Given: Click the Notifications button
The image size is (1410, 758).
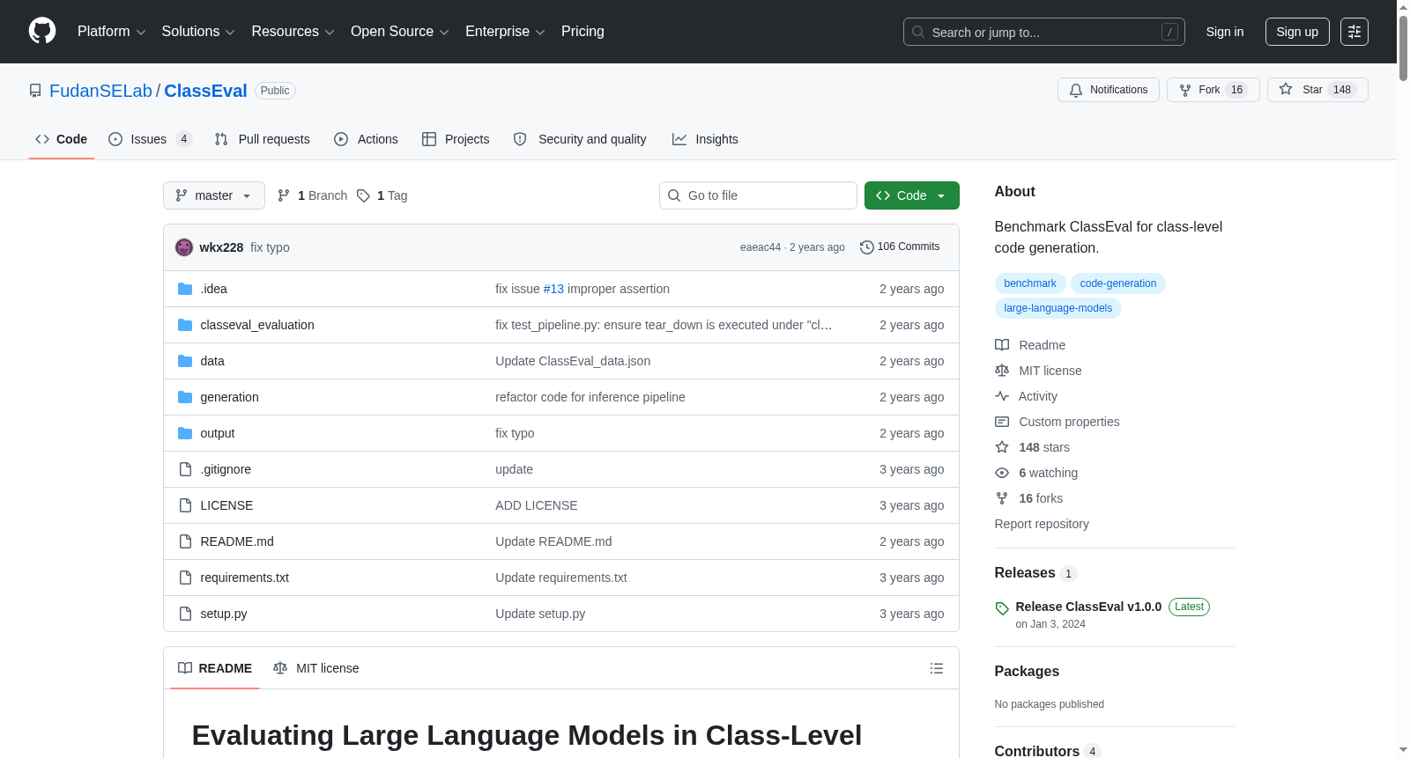Looking at the screenshot, I should tap(1109, 90).
